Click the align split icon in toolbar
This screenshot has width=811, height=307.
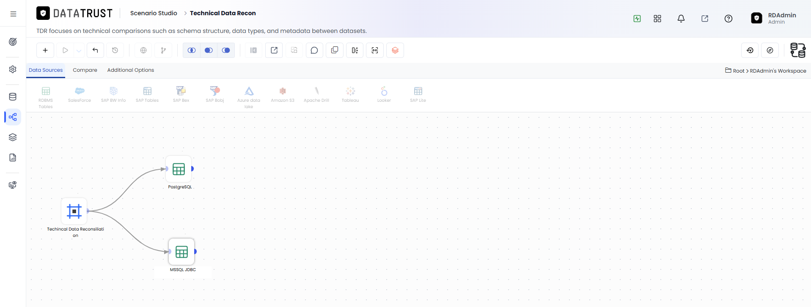355,50
